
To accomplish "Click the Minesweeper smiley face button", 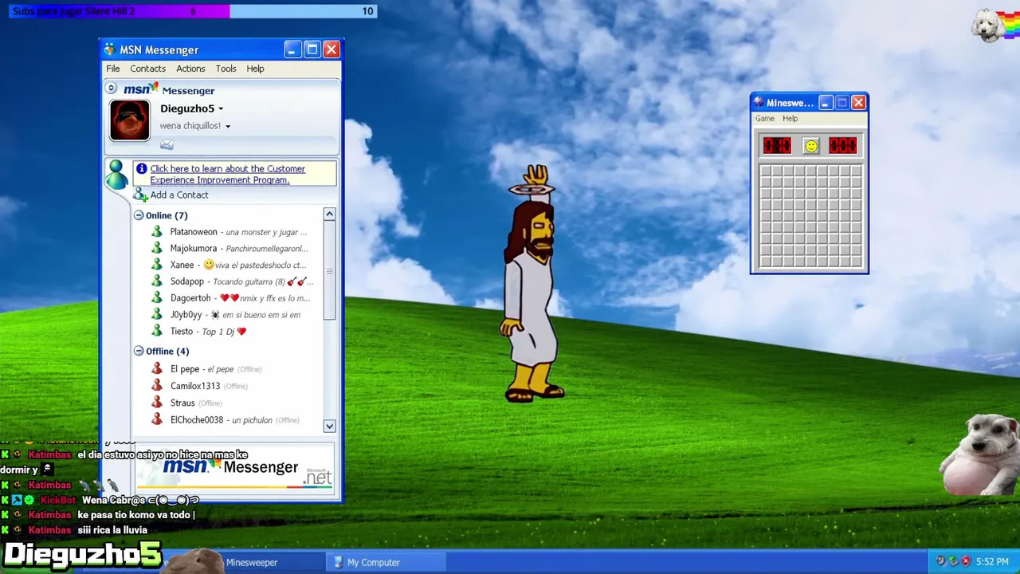I will (810, 146).
